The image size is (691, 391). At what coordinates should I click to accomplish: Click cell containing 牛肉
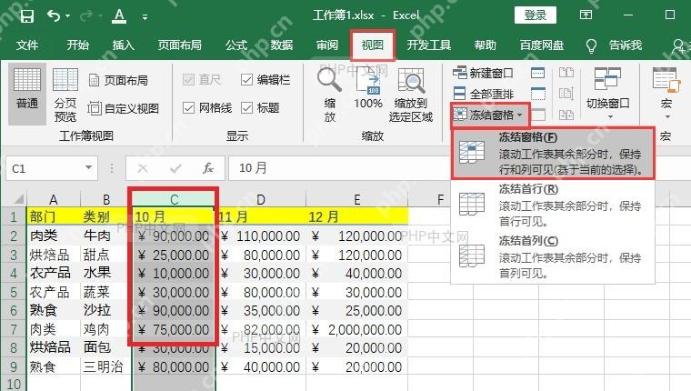106,236
